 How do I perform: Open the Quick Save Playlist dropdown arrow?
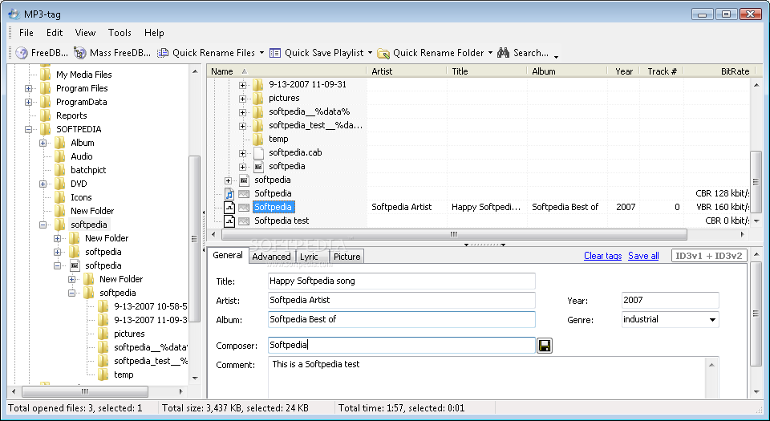370,53
